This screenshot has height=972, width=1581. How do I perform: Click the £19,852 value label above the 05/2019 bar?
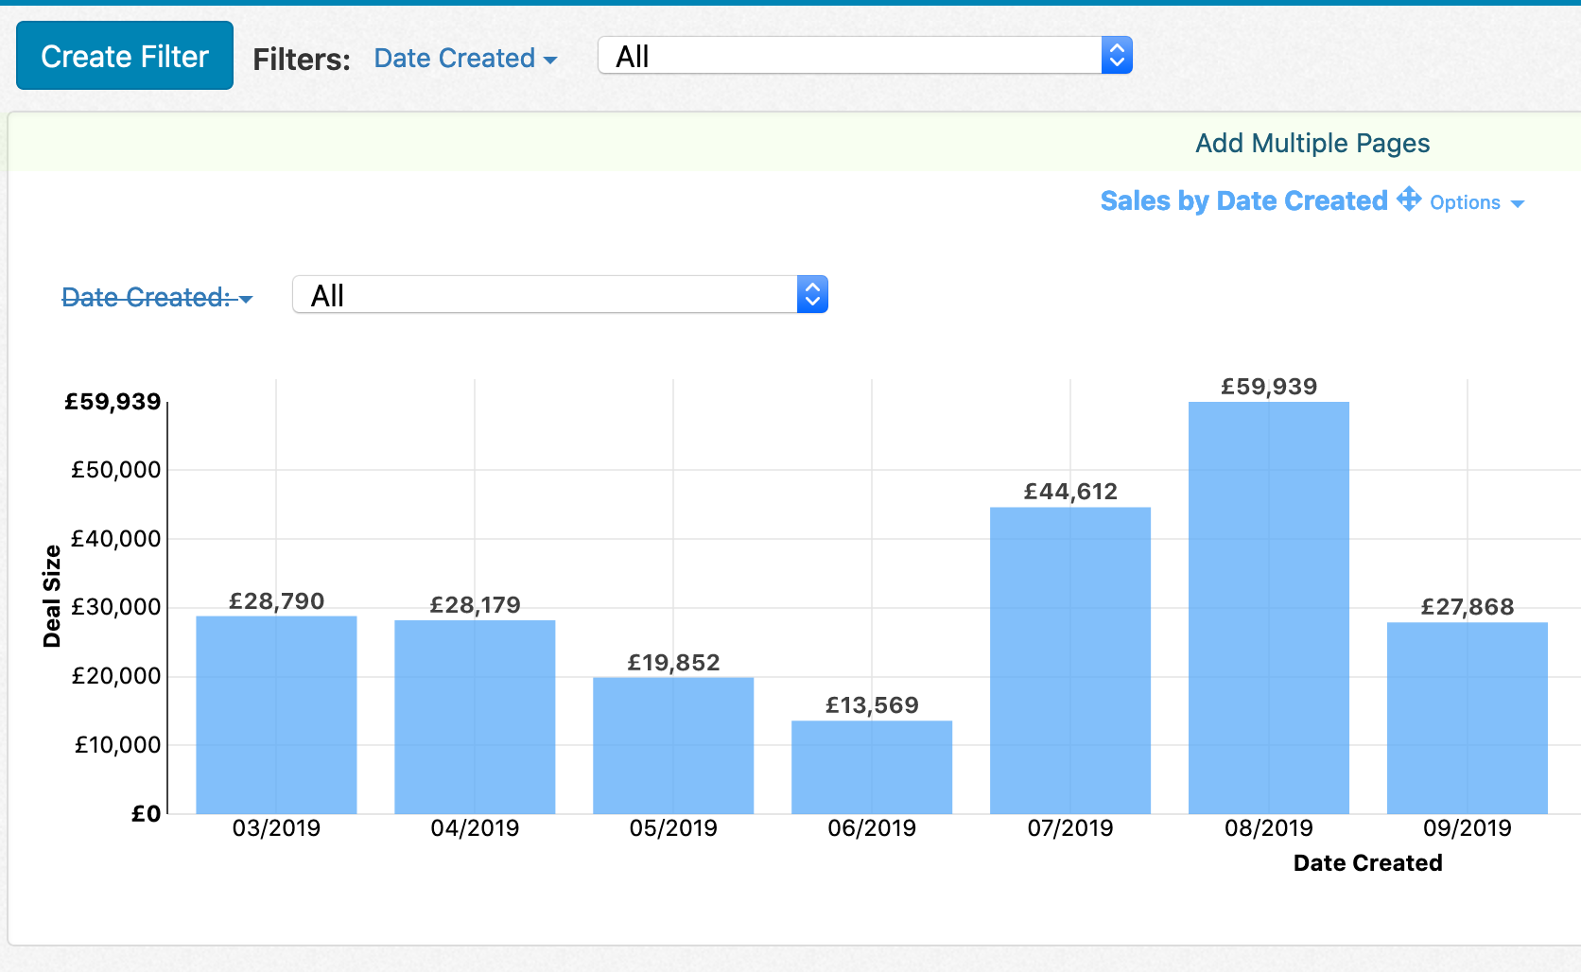click(672, 662)
